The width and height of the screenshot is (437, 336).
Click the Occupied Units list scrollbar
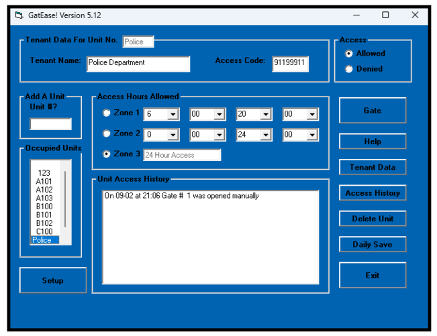[x=65, y=201]
